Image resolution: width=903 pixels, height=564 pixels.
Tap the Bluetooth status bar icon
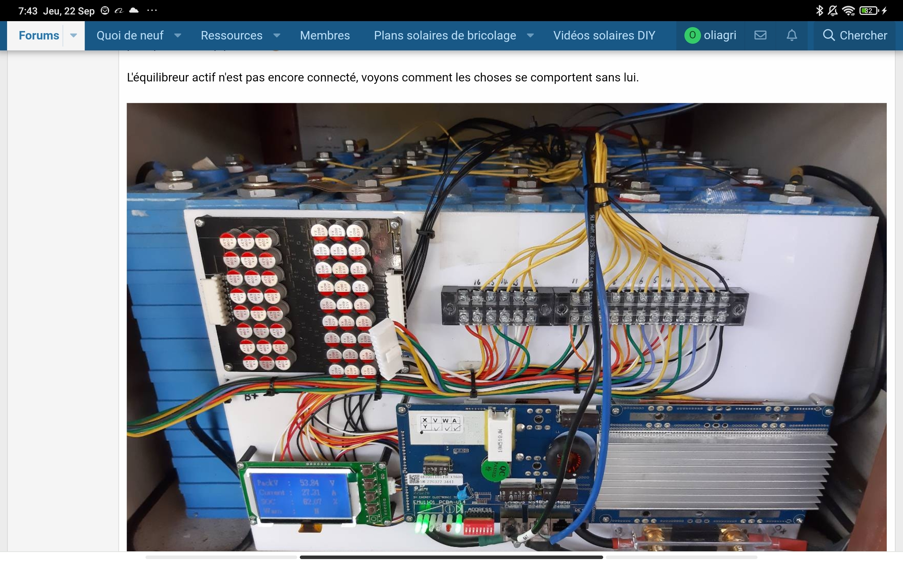click(x=819, y=11)
